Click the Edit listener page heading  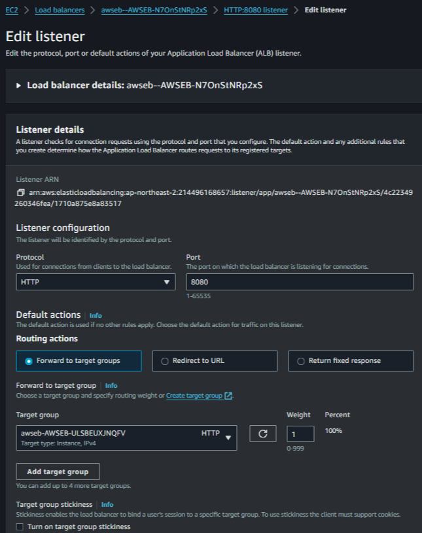point(45,37)
